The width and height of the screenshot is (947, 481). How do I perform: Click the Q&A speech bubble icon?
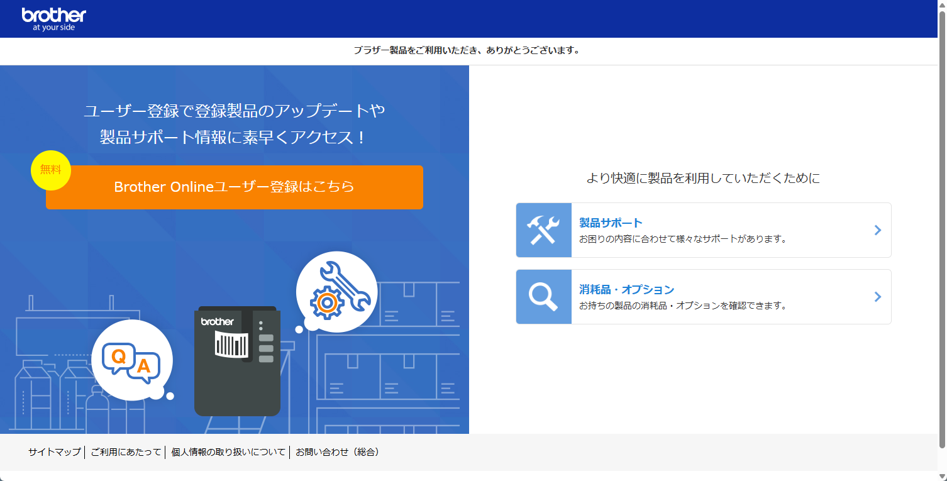coord(131,360)
